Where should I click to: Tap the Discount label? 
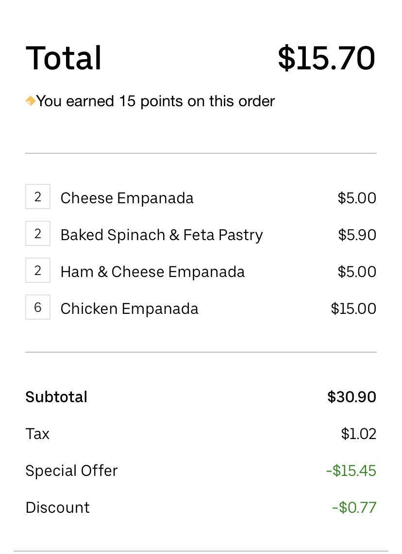(57, 507)
